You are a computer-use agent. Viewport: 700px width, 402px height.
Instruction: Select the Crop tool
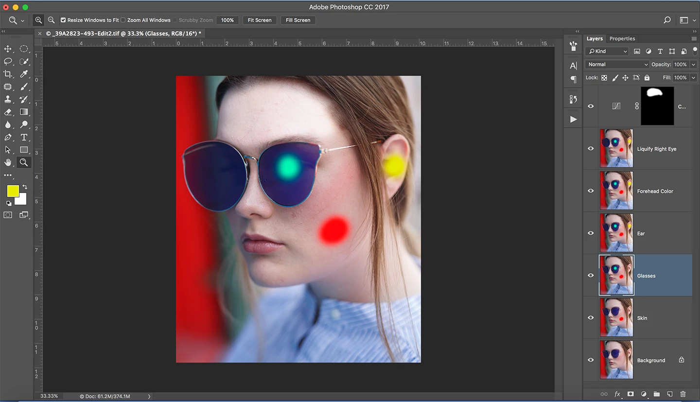click(x=8, y=74)
